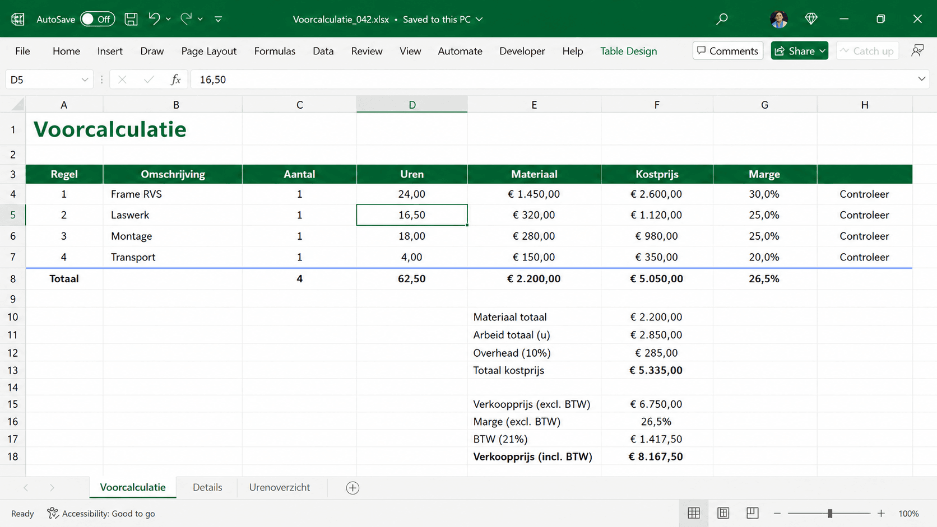
Task: Click Controleer in the Transport row
Action: [x=864, y=257]
